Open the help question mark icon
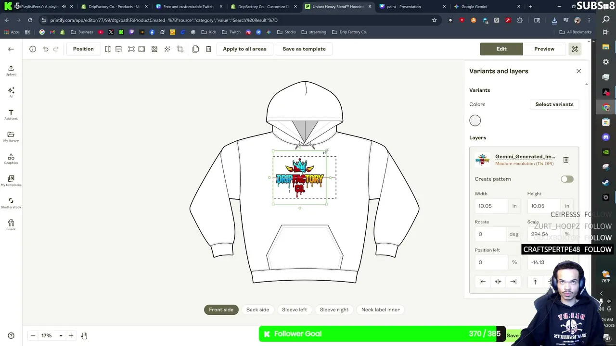Screen dimensions: 616x346 tap(11, 335)
